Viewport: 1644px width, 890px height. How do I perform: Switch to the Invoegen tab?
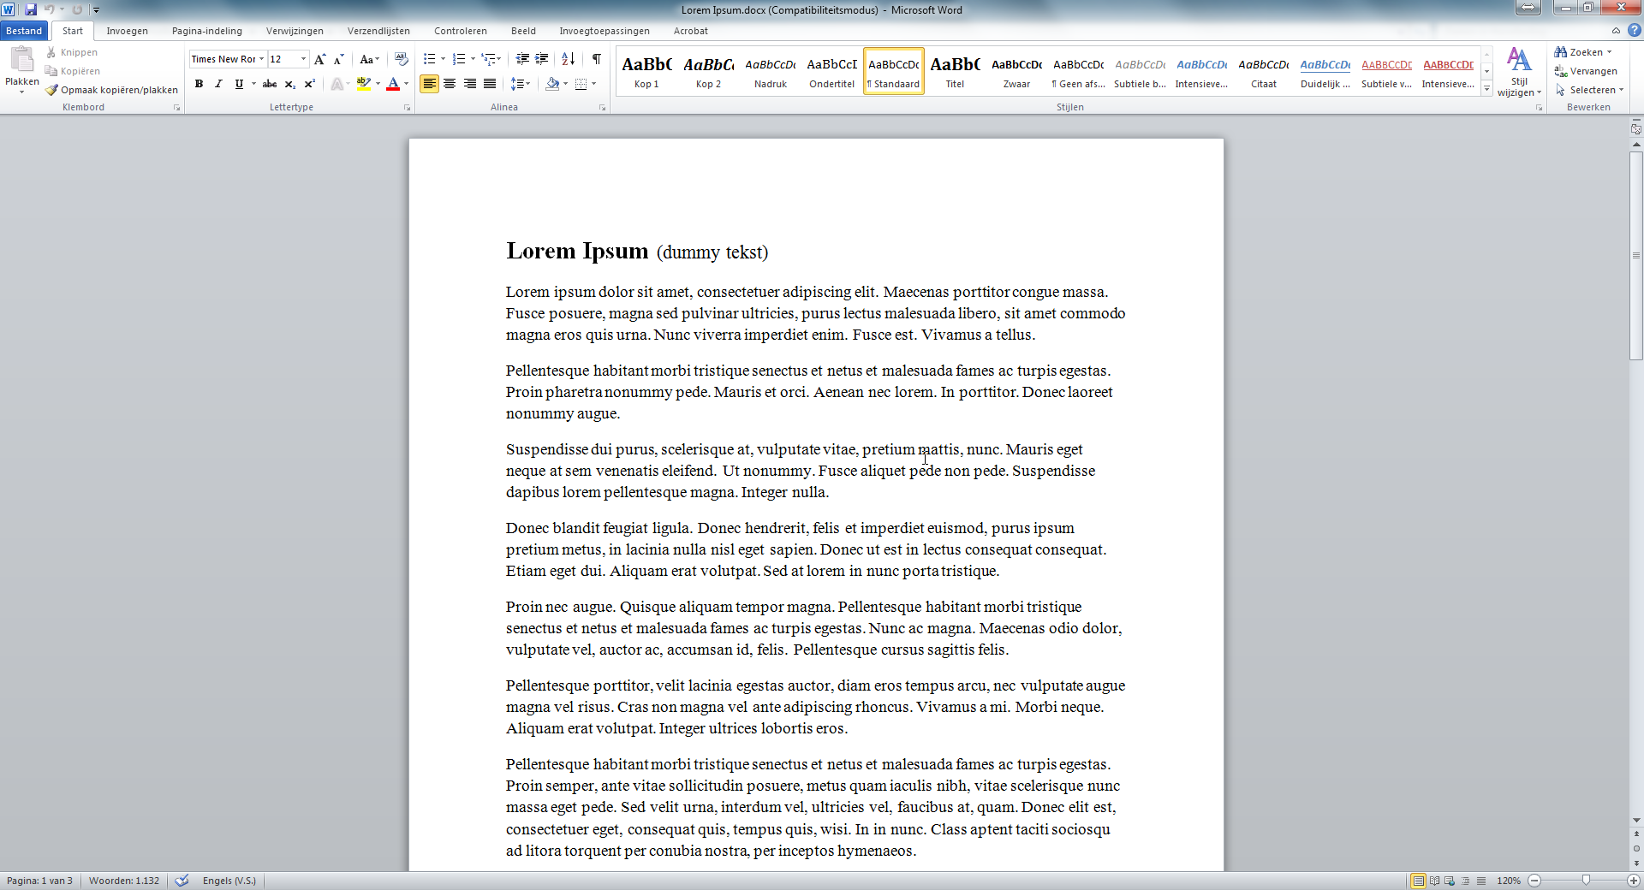tap(127, 31)
